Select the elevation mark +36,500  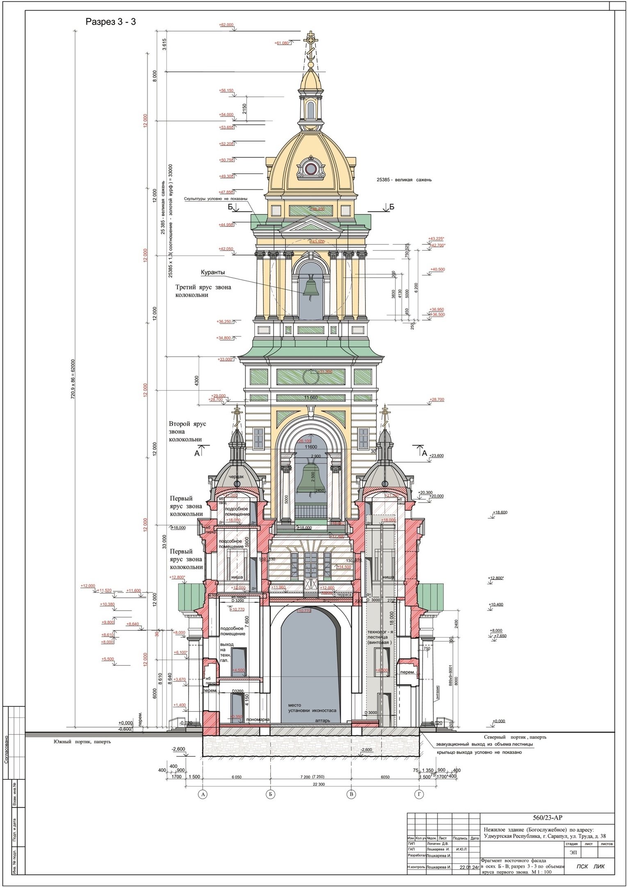pos(437,315)
